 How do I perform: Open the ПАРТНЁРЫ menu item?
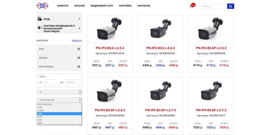point(125,6)
